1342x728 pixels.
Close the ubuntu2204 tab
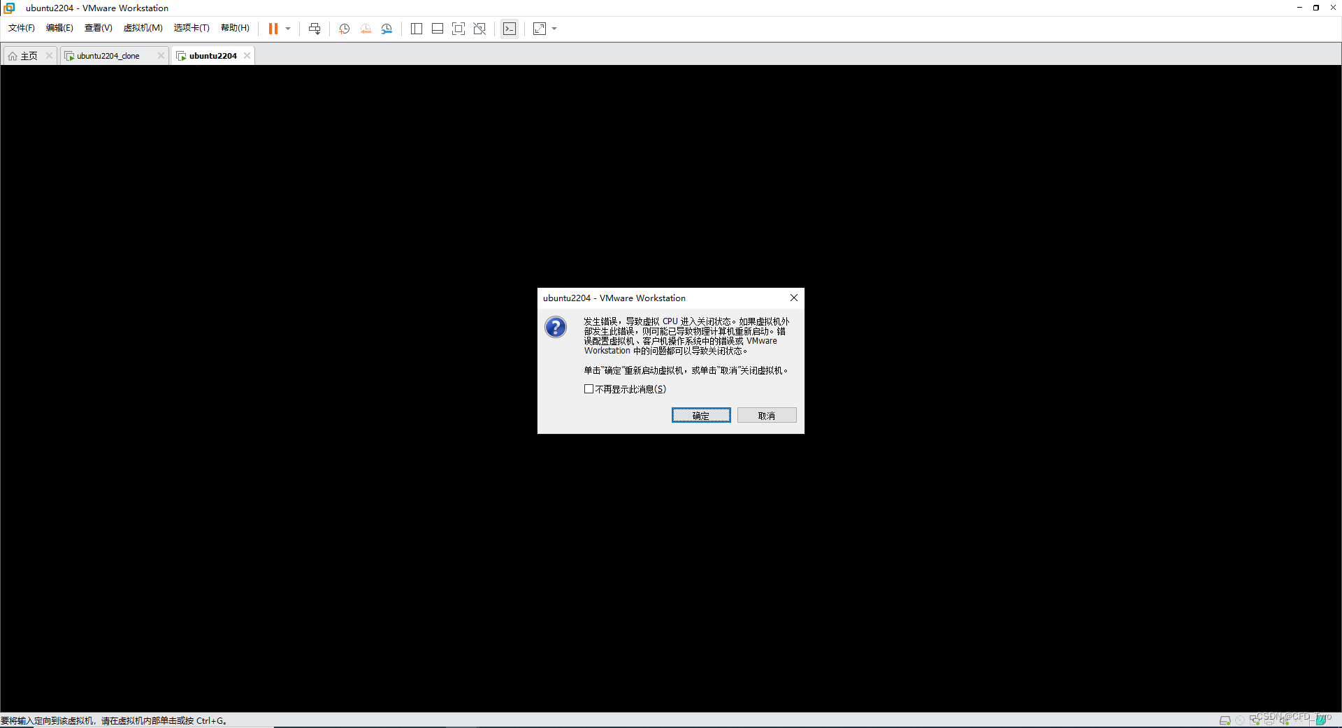[247, 56]
